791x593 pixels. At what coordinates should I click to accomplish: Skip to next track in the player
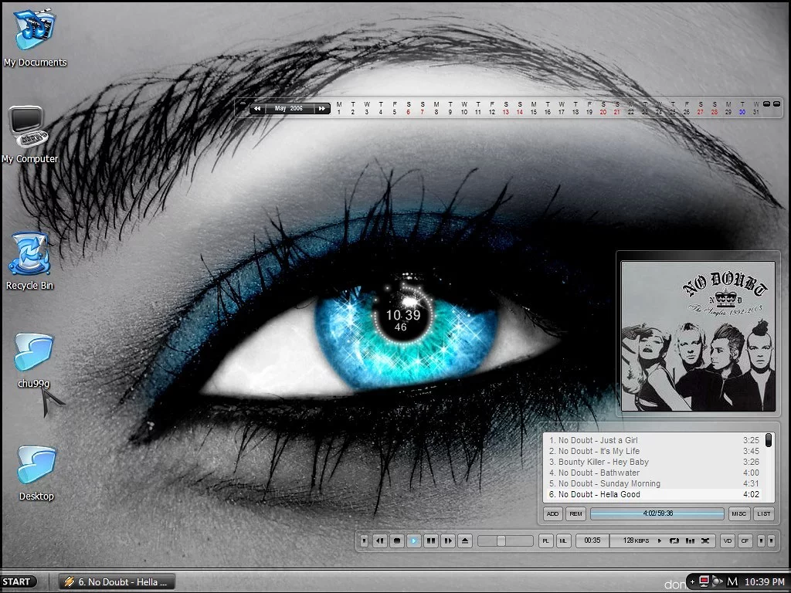pos(448,541)
